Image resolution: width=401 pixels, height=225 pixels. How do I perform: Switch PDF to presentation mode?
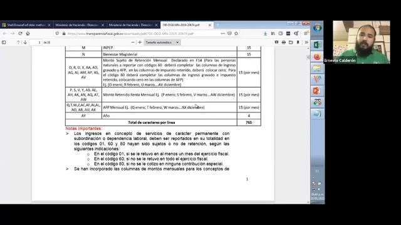276,42
